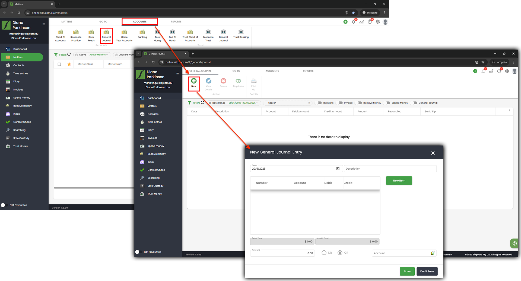Image resolution: width=521 pixels, height=281 pixels.
Task: Toggle the Receive Money filter switch
Action: coord(359,103)
